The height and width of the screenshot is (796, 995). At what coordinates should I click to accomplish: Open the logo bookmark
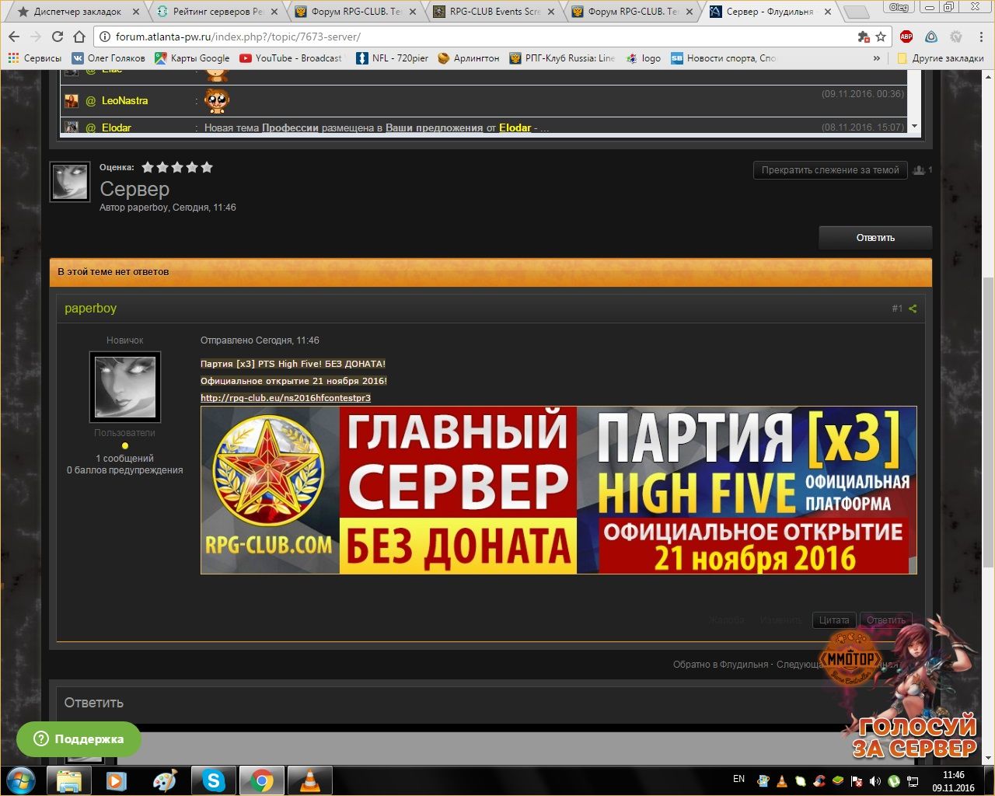(644, 58)
